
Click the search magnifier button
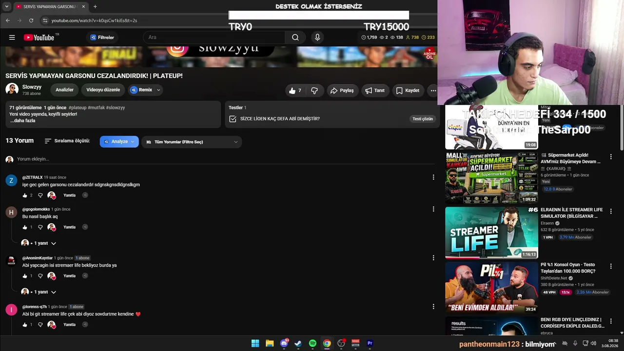click(x=295, y=38)
